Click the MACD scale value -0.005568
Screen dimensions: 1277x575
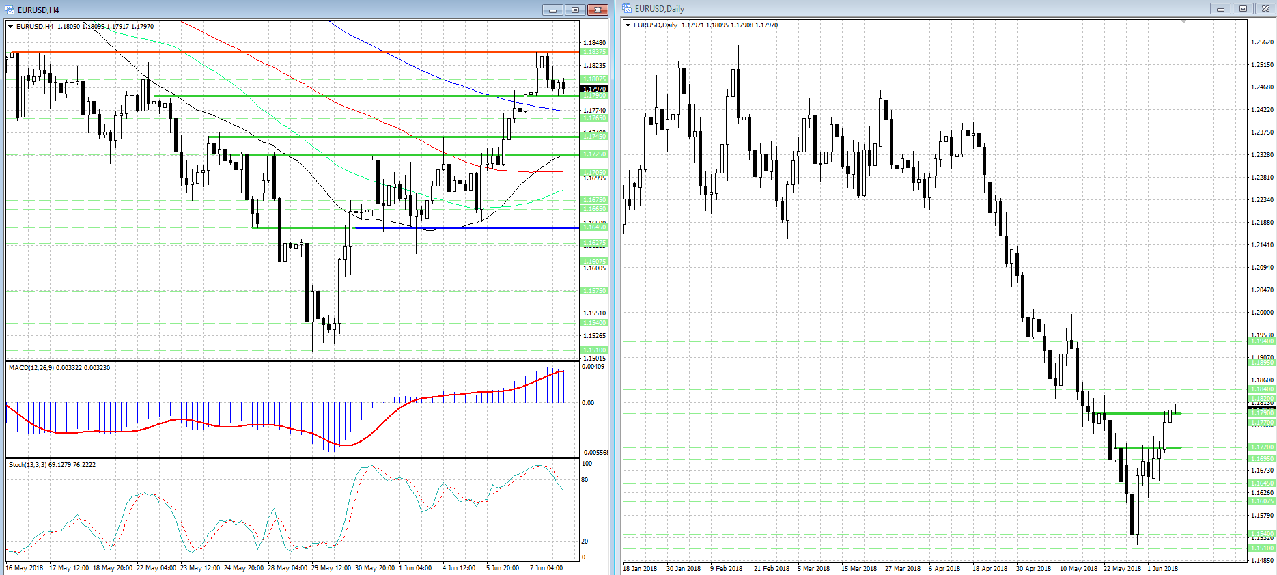[595, 453]
